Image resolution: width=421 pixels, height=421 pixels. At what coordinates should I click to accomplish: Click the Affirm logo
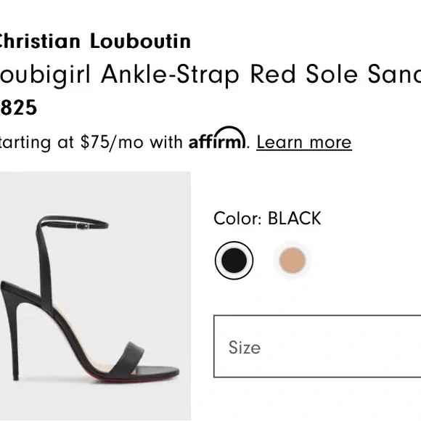[x=217, y=138]
